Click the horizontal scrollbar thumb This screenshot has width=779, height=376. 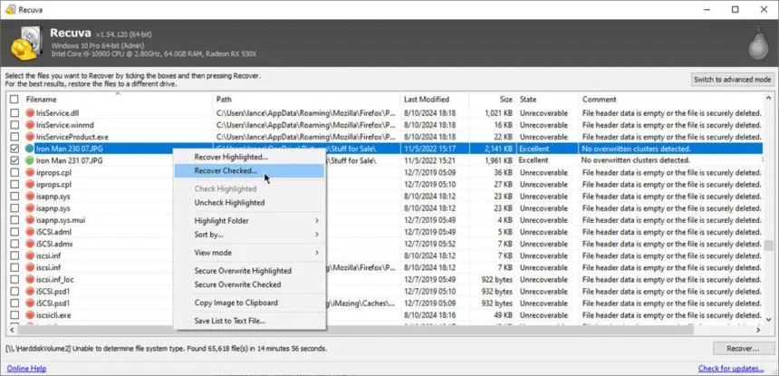pyautogui.click(x=356, y=330)
